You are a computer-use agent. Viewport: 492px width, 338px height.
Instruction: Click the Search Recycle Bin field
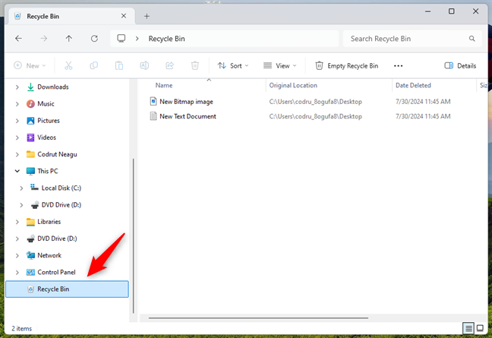coord(412,39)
